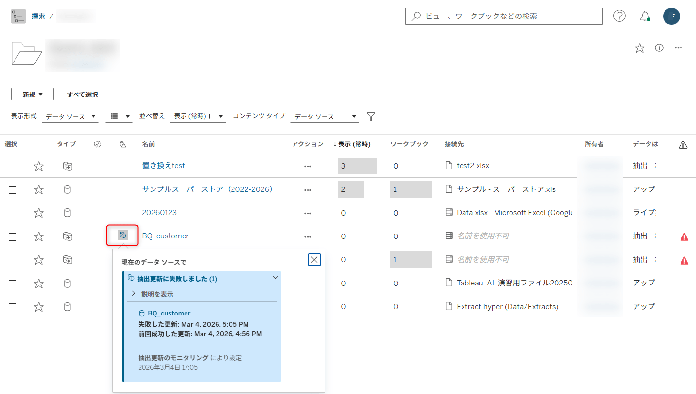The image size is (696, 394).
Task: Click the profile avatar in top right
Action: pos(671,16)
